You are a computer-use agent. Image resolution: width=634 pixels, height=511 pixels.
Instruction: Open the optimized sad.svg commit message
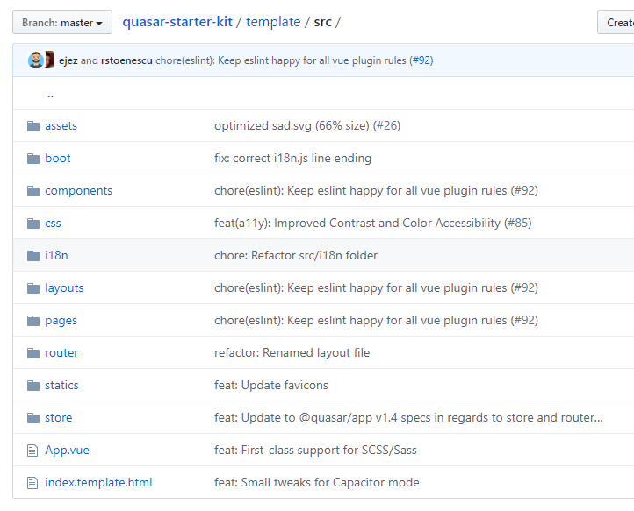(x=307, y=126)
